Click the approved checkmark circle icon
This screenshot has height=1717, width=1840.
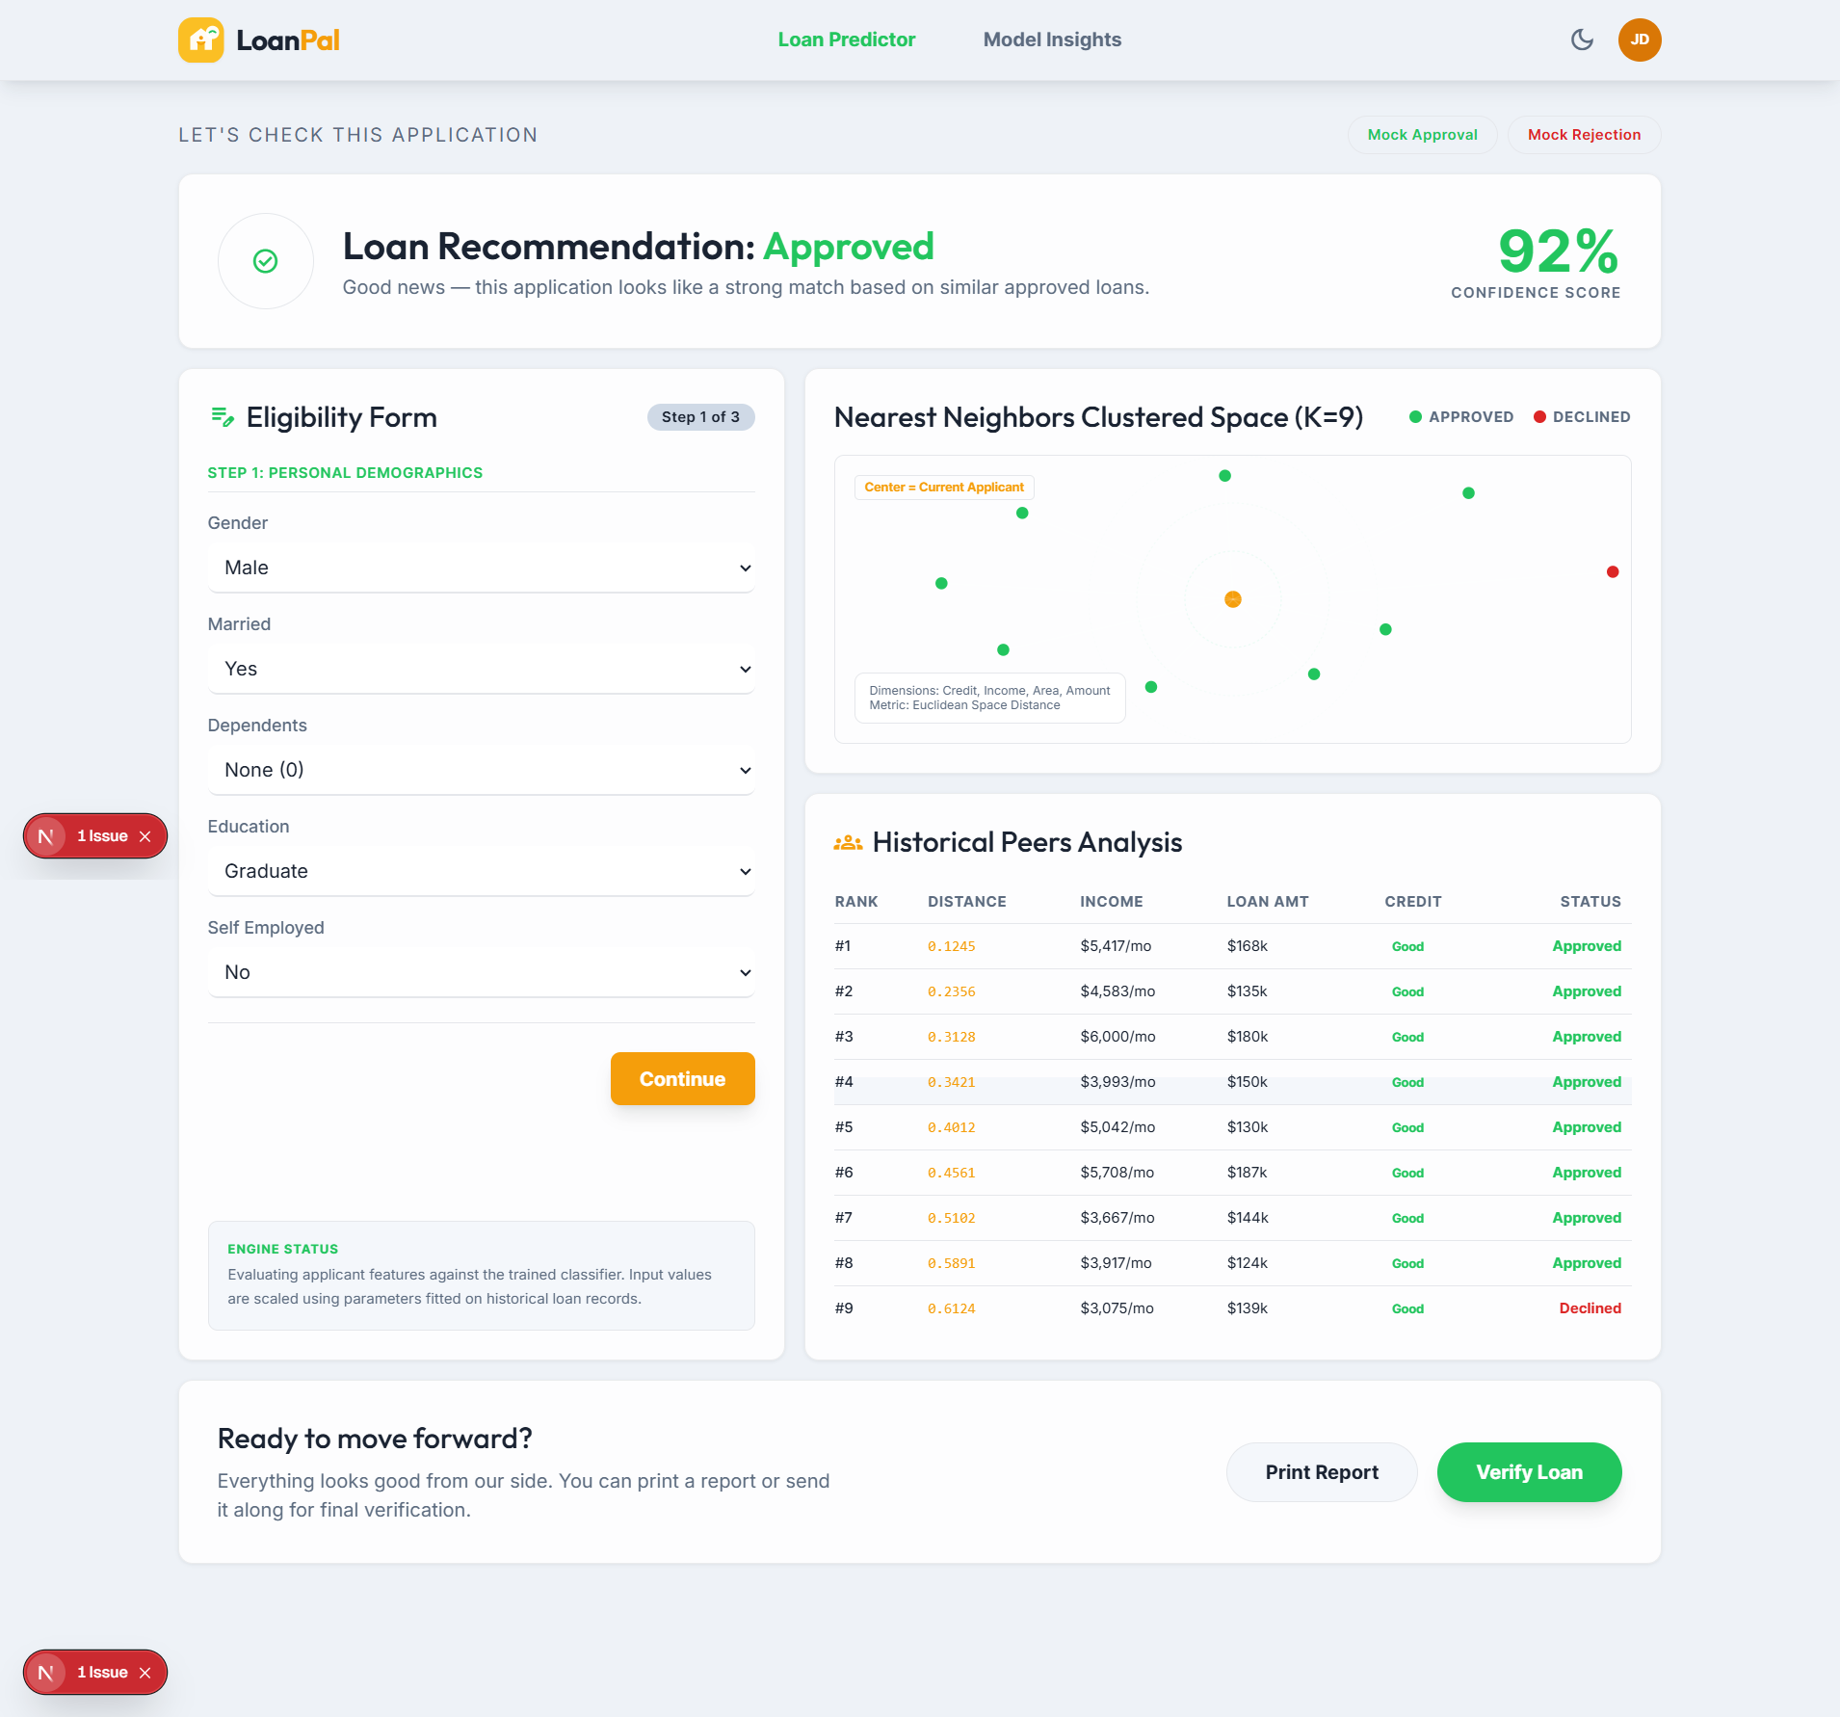point(266,261)
